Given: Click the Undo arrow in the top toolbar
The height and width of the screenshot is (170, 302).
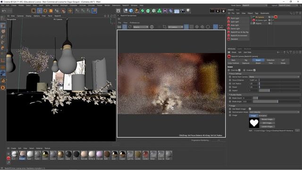Looking at the screenshot, I should [x=4, y=11].
